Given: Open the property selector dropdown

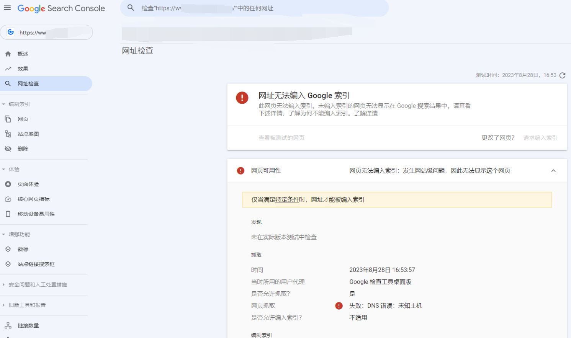Looking at the screenshot, I should pos(47,32).
